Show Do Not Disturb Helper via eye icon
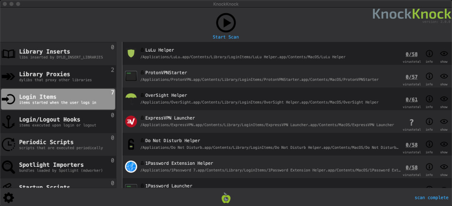The height and width of the screenshot is (206, 452). tap(444, 144)
